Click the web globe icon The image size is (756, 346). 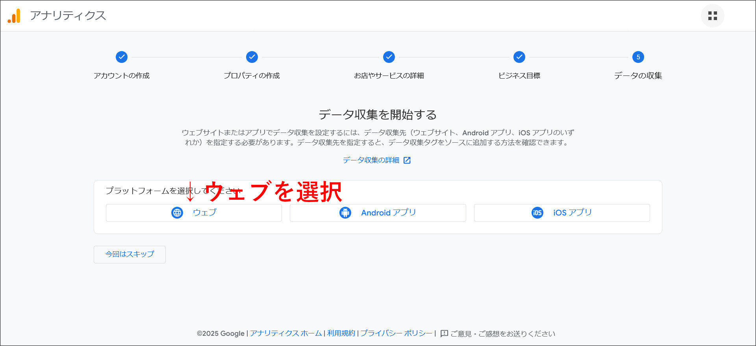pos(177,213)
